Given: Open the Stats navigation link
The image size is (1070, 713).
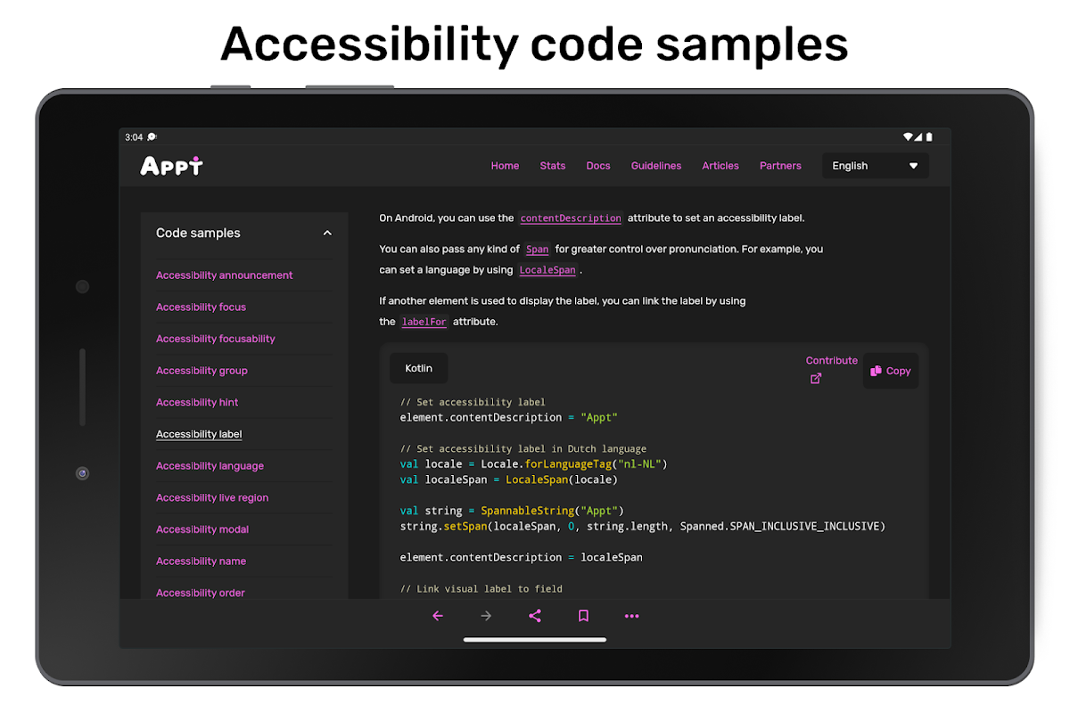Looking at the screenshot, I should 553,166.
